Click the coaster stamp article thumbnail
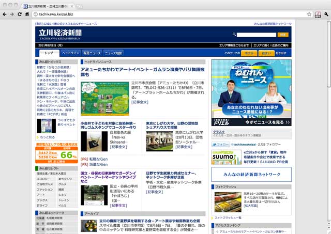The width and height of the screenshot is (331, 234). pyautogui.click(x=94, y=141)
